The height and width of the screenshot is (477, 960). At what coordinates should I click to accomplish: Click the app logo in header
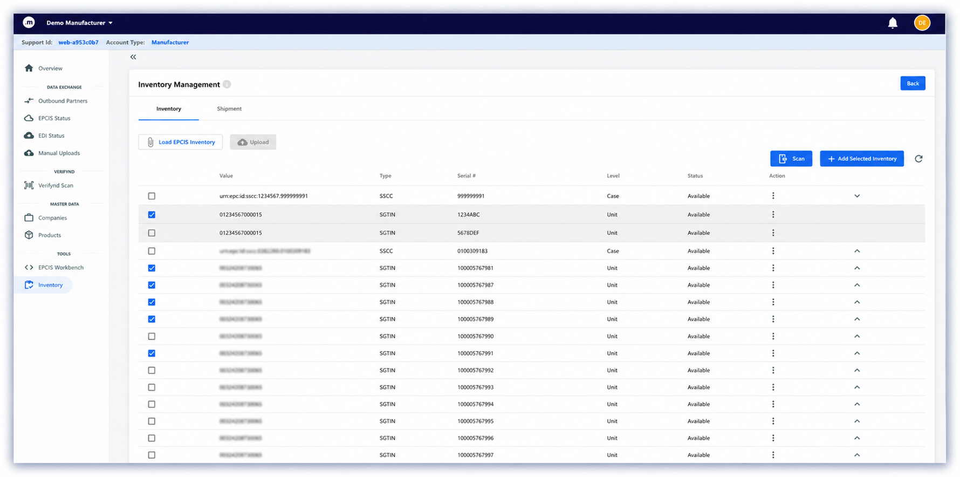pos(29,22)
